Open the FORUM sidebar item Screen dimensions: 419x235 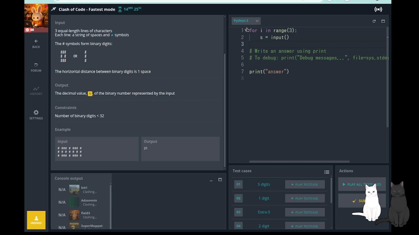tap(36, 67)
